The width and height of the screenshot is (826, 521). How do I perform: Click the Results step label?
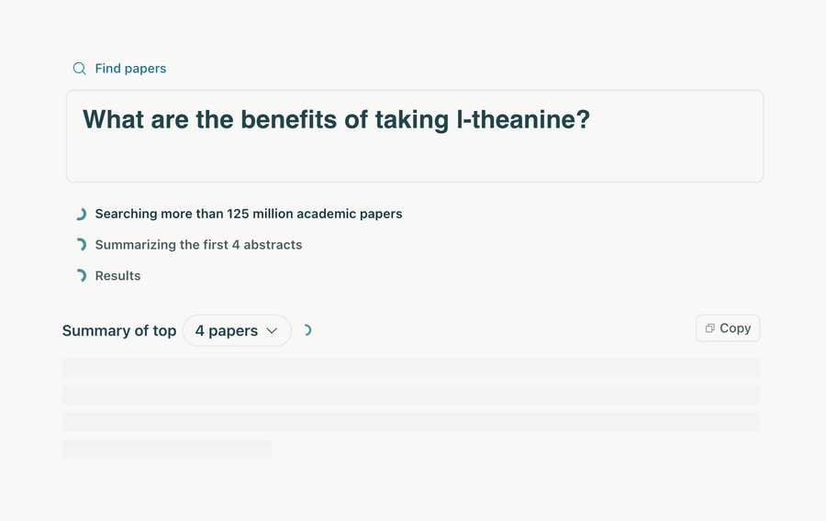pos(118,275)
